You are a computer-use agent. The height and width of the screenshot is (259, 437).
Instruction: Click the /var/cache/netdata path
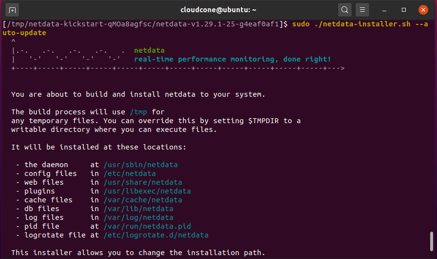(x=143, y=200)
